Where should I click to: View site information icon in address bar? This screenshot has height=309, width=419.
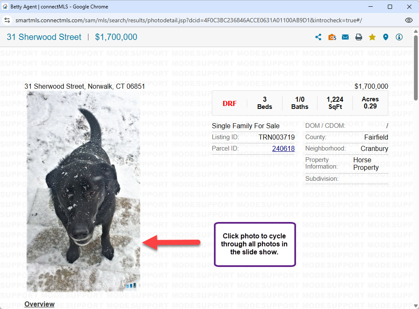[x=7, y=20]
